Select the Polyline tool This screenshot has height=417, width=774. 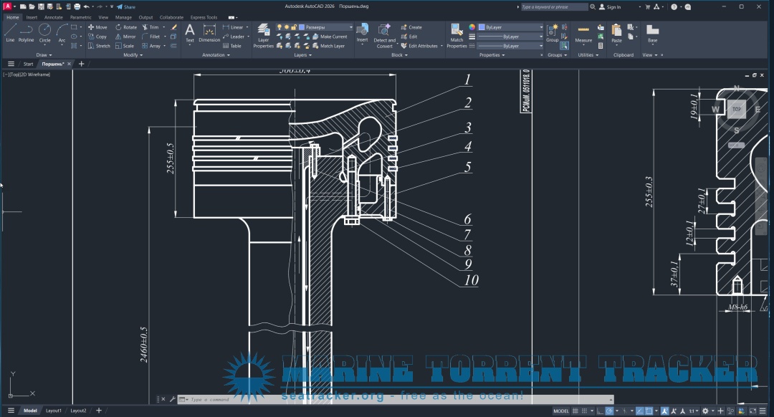(x=27, y=33)
